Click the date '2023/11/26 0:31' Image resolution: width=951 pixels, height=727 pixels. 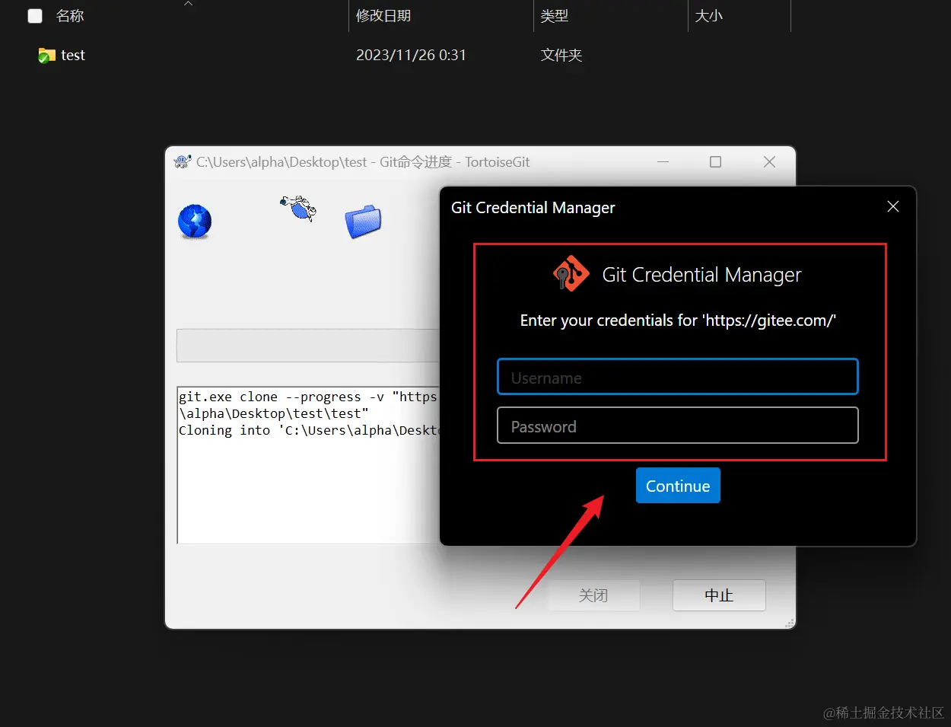[411, 55]
